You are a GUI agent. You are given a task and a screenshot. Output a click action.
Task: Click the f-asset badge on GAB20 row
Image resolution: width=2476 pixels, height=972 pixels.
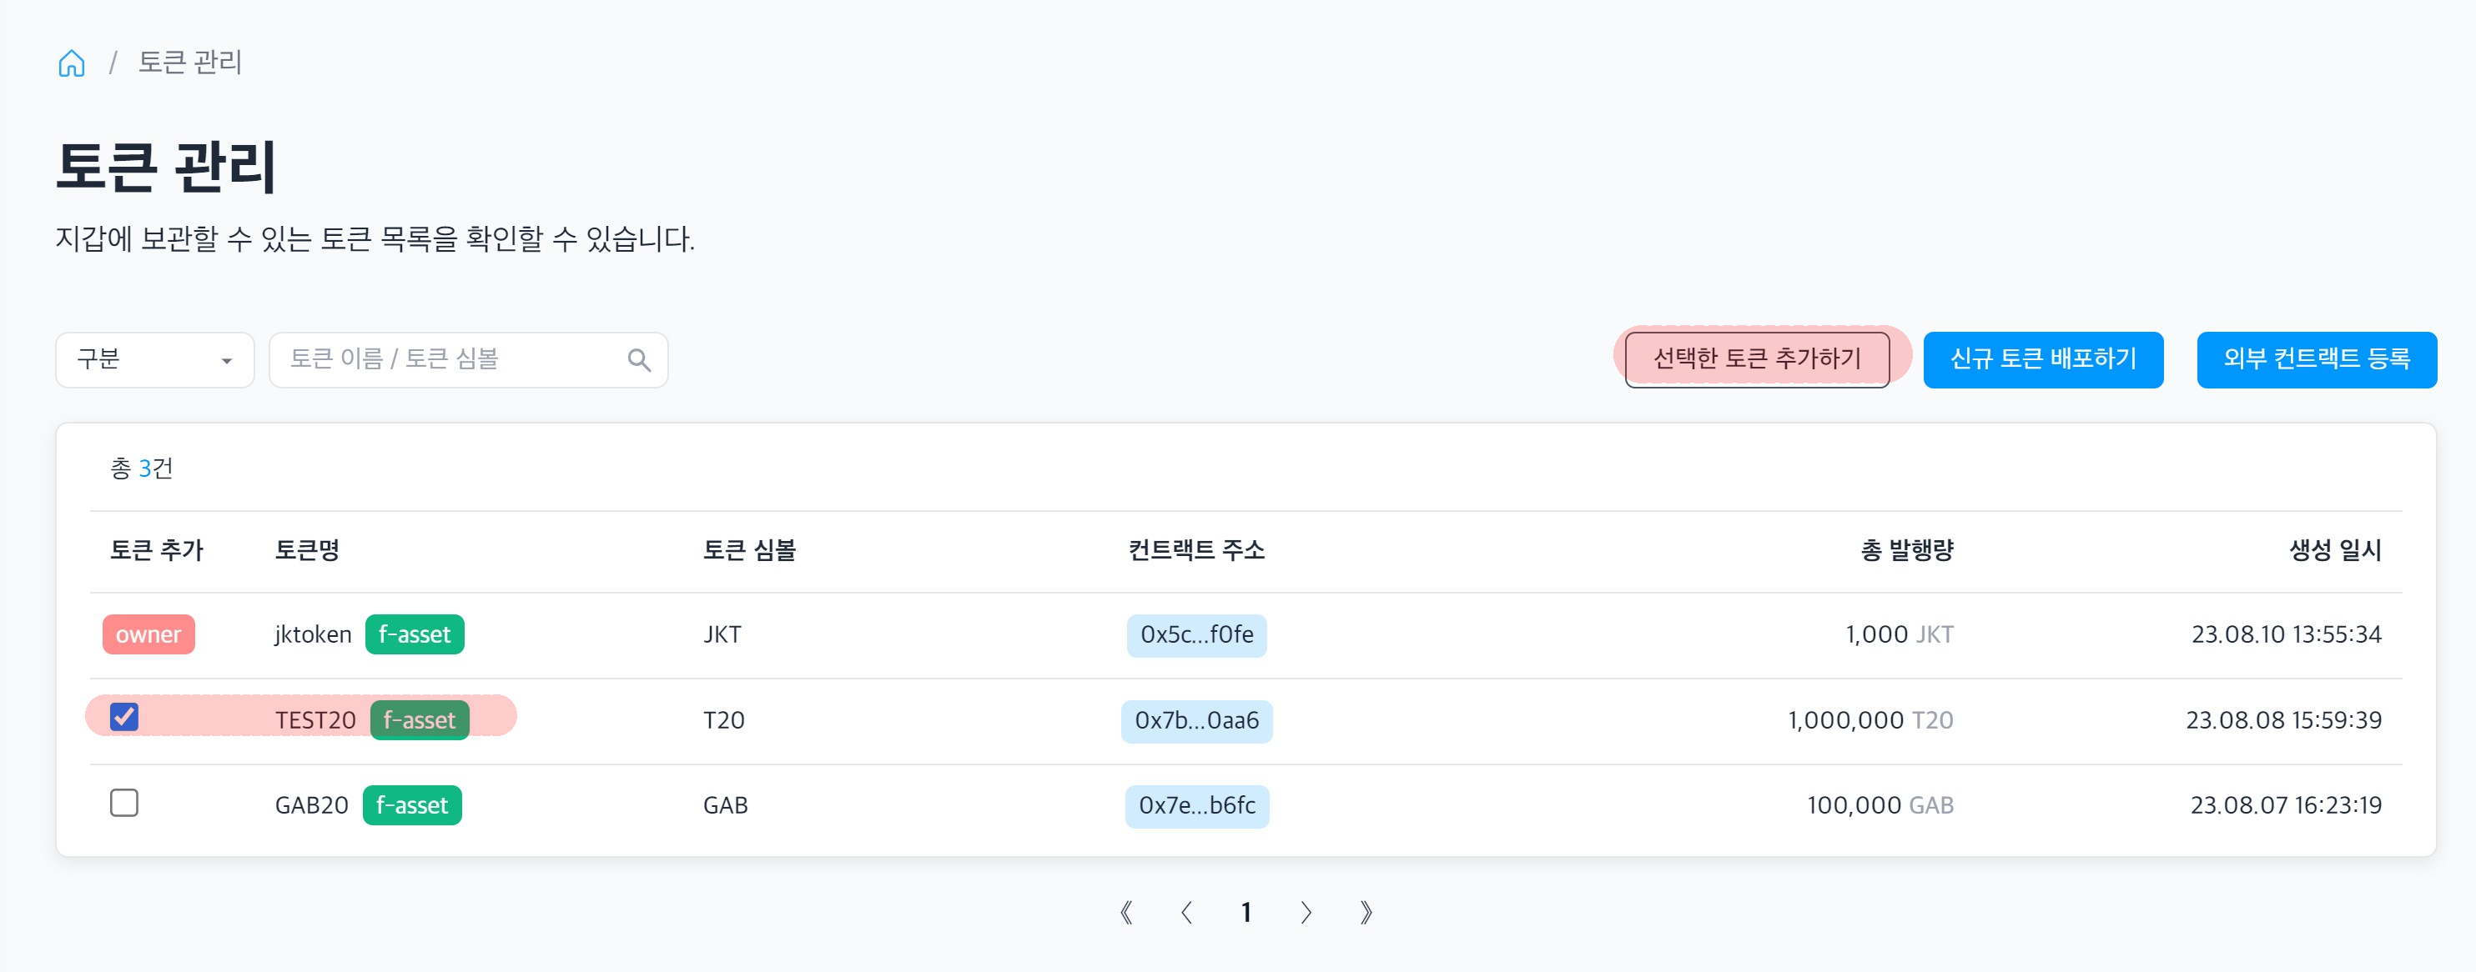click(414, 804)
